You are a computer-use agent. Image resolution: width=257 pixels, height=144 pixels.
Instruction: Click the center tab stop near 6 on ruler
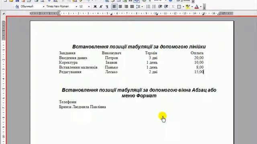(x=112, y=14)
